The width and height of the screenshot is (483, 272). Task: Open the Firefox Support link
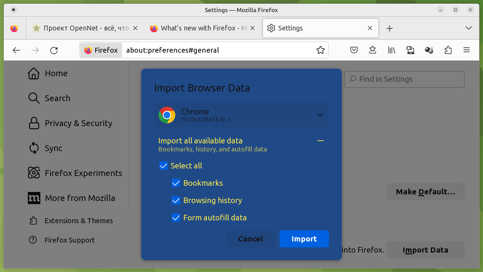(70, 240)
